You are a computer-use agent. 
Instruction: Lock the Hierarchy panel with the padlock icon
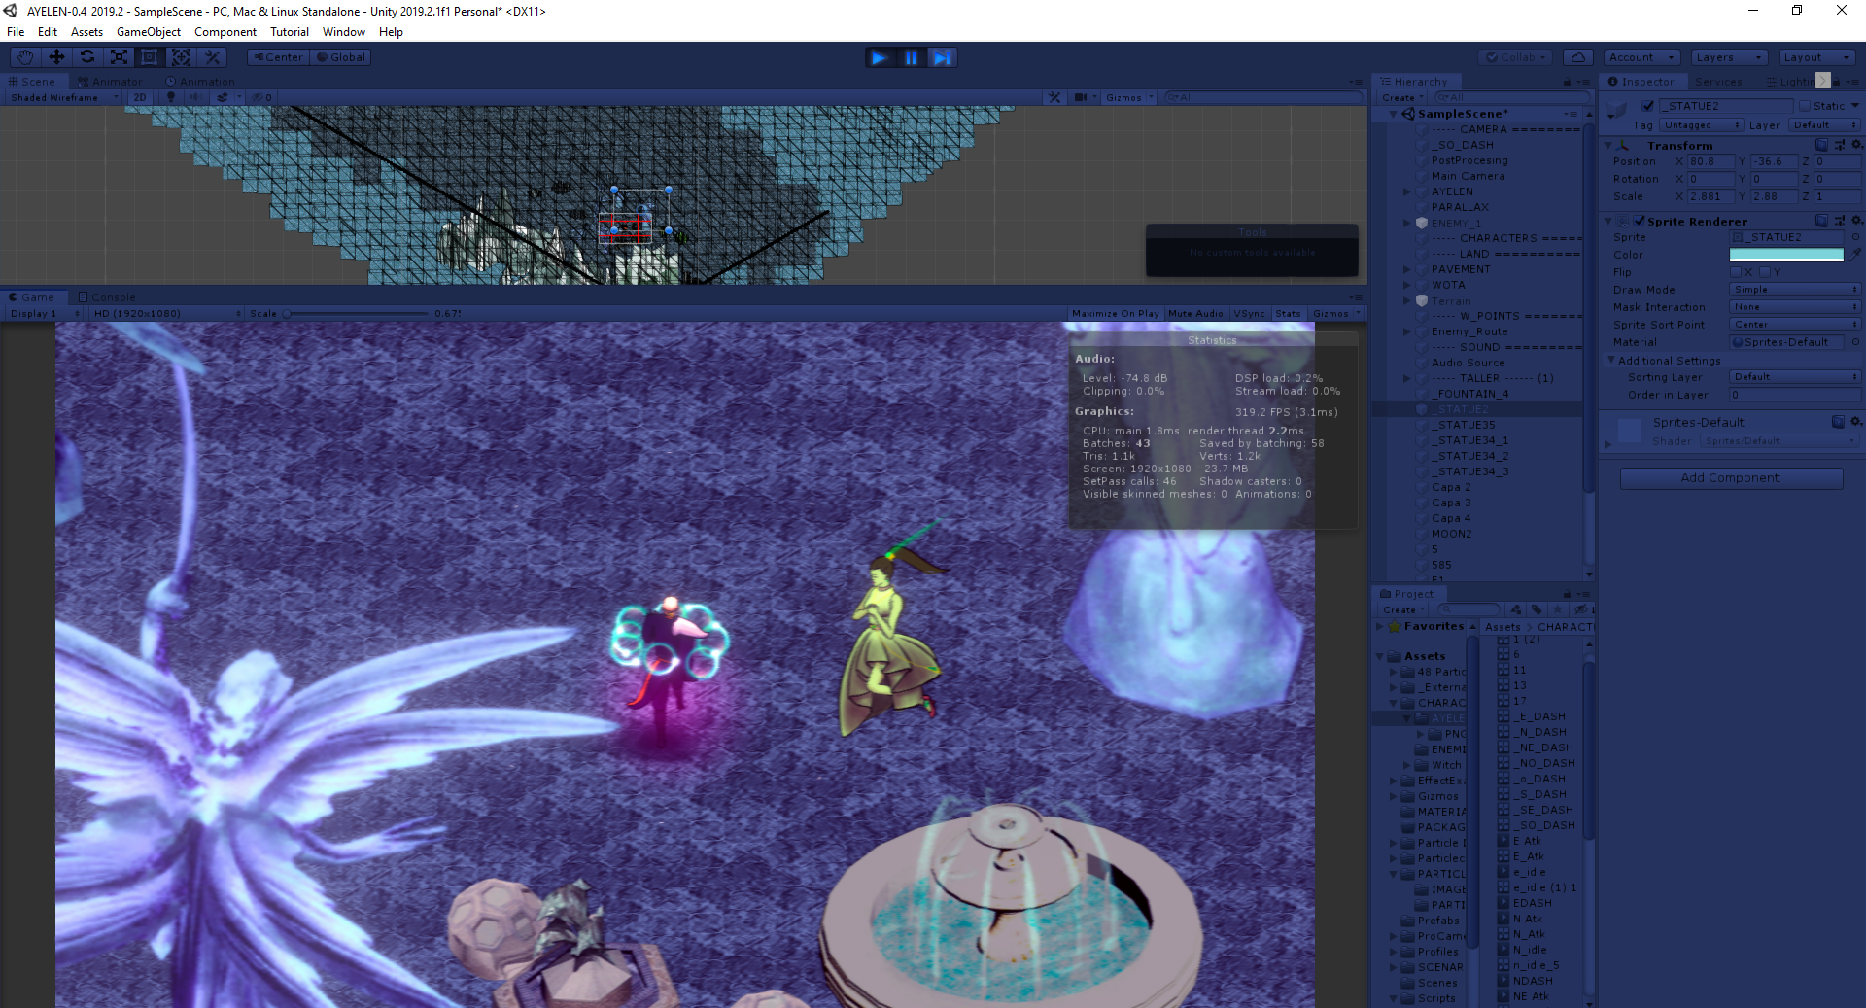click(x=1567, y=82)
